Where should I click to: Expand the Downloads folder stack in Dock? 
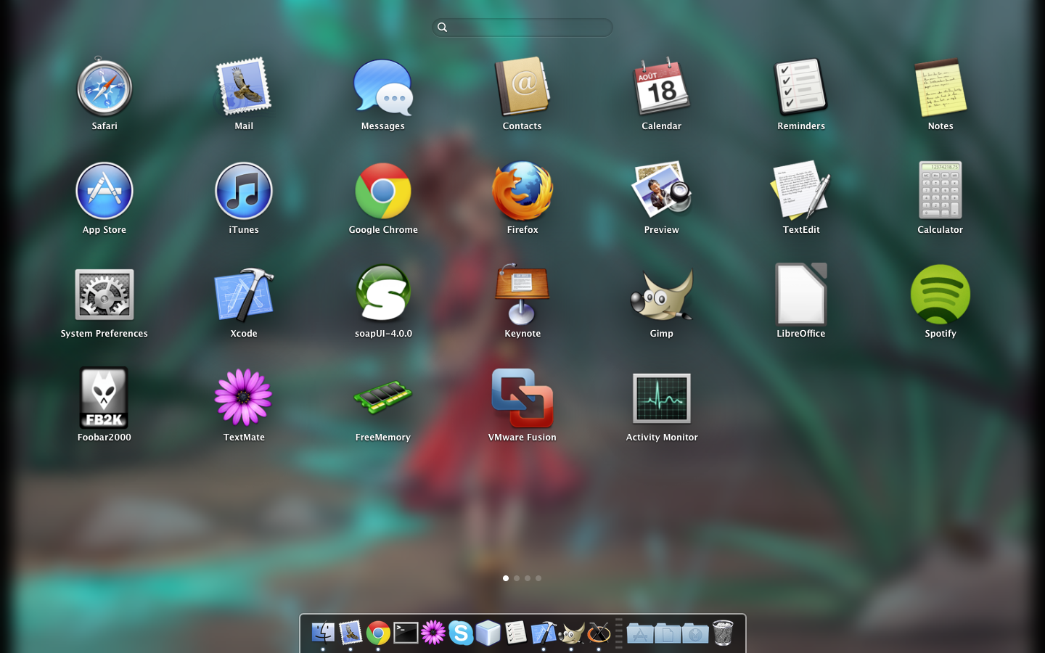[x=695, y=633]
